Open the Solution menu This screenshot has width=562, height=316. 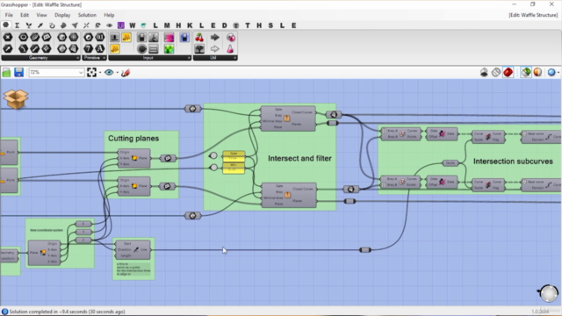coord(87,15)
